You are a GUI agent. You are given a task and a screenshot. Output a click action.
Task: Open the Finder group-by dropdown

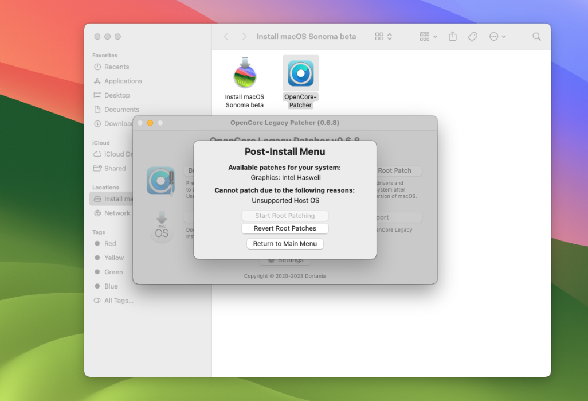coord(429,36)
